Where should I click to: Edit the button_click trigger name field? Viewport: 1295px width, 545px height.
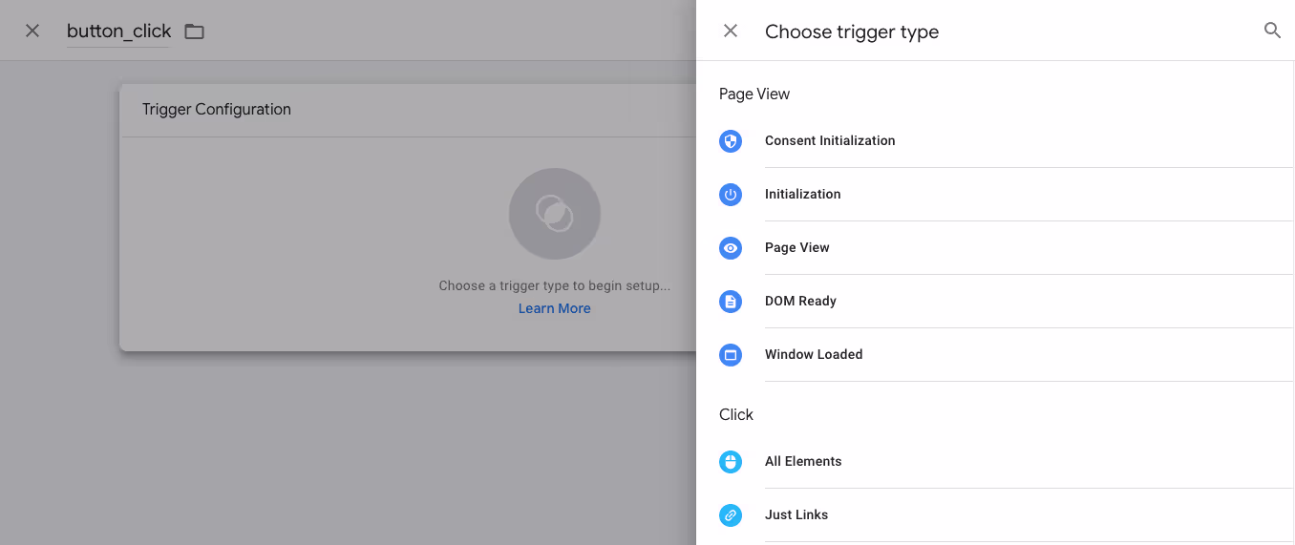pos(118,31)
